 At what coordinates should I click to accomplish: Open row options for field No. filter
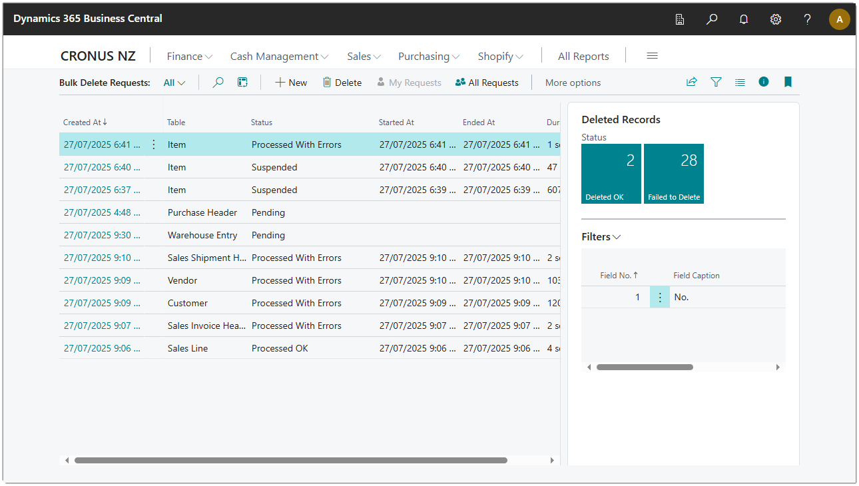click(x=660, y=297)
